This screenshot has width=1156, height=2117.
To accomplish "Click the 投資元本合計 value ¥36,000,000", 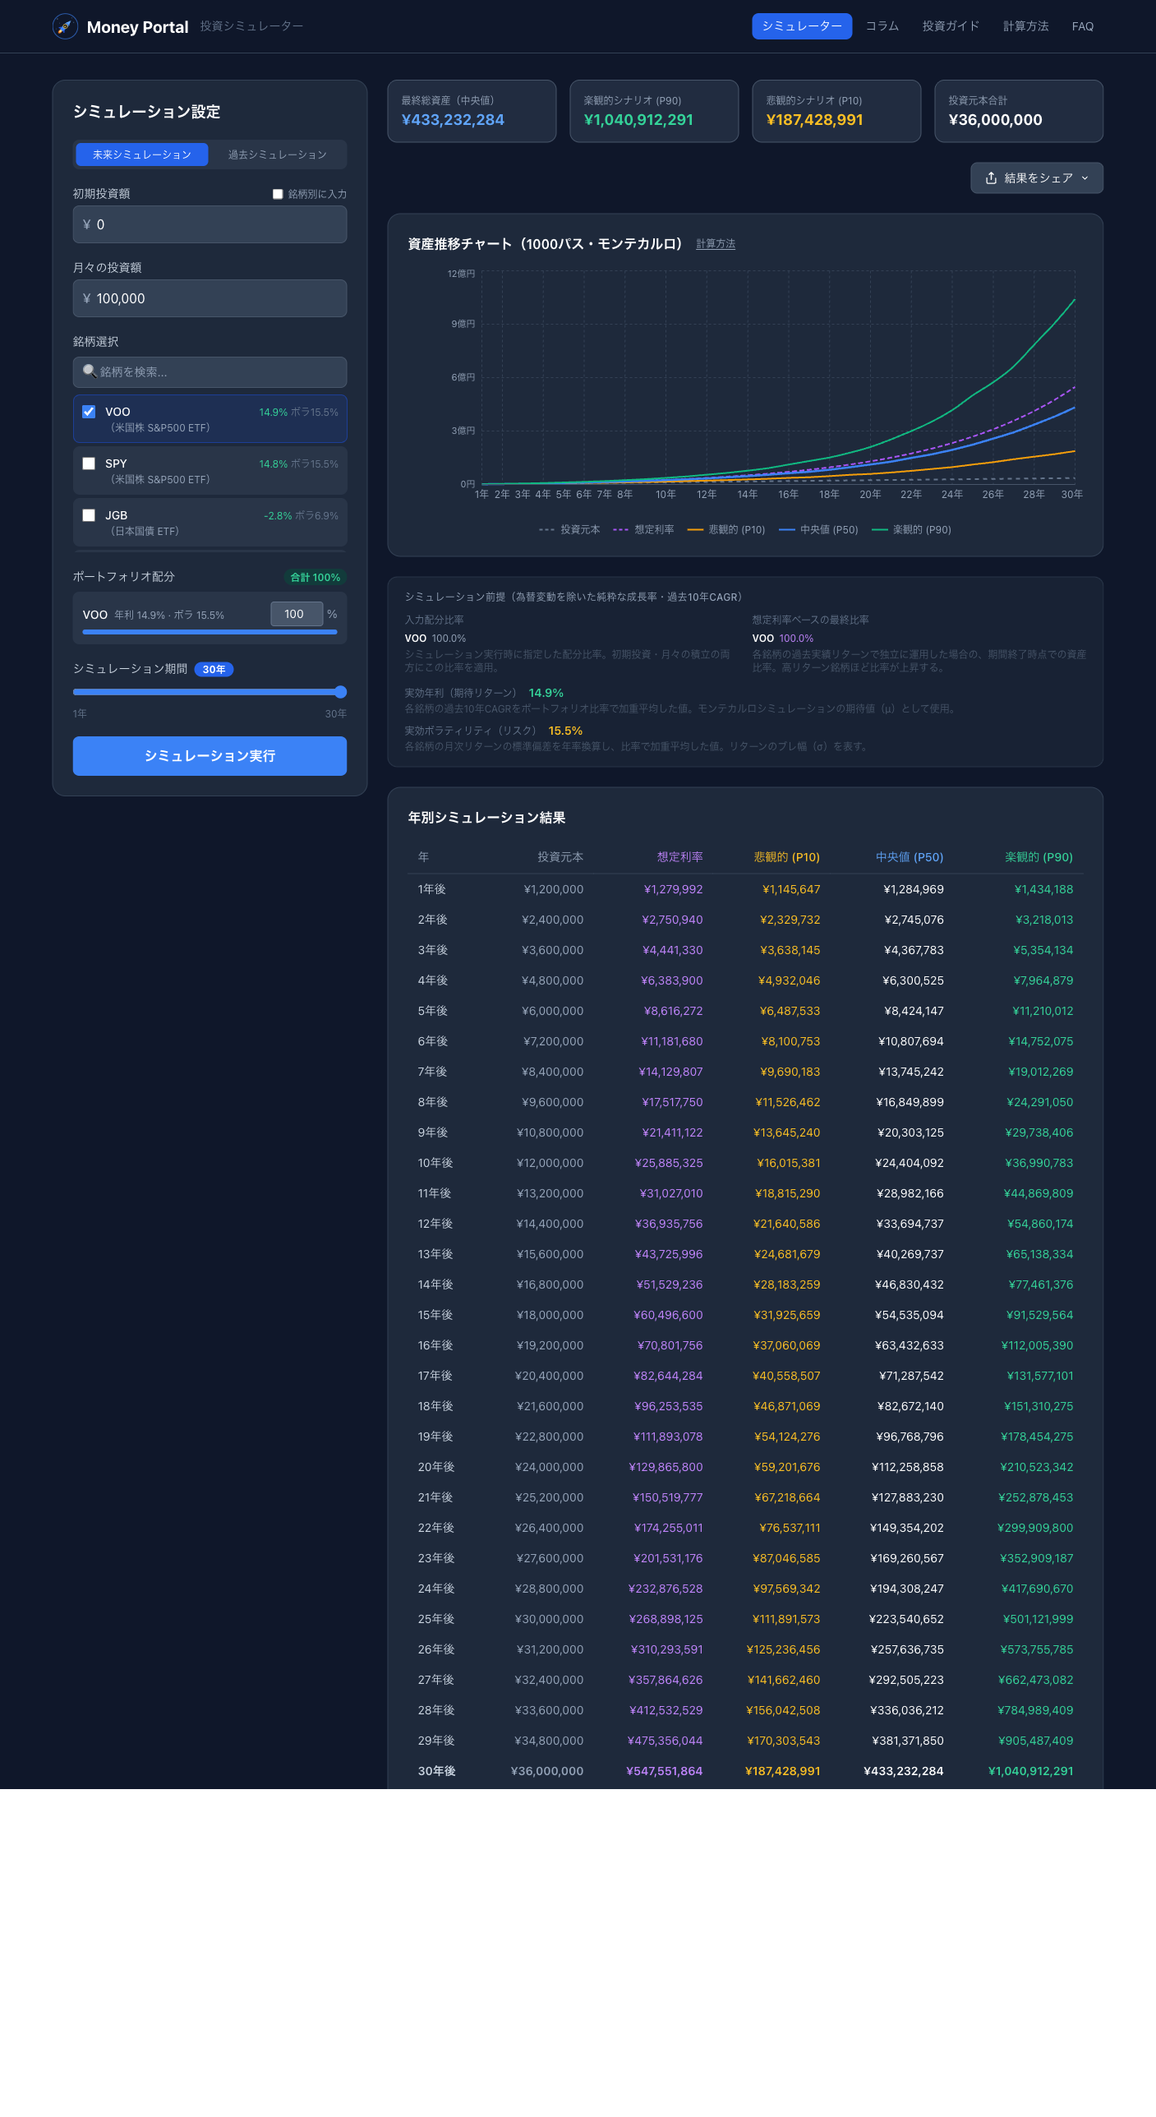I will pyautogui.click(x=995, y=120).
